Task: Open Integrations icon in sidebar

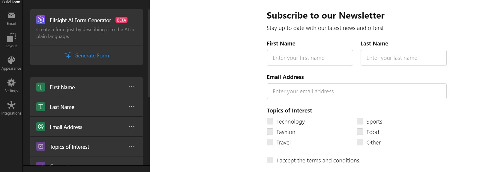Action: (11, 105)
